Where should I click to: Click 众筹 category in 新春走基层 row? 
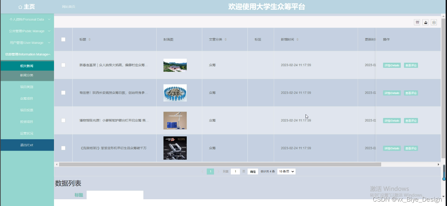point(212,65)
